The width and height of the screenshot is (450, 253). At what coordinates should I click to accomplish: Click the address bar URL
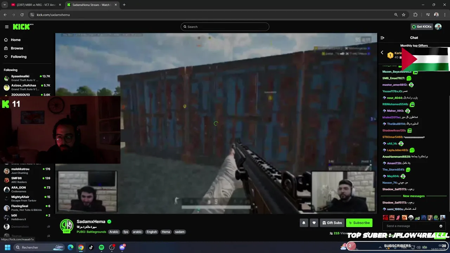click(x=53, y=15)
